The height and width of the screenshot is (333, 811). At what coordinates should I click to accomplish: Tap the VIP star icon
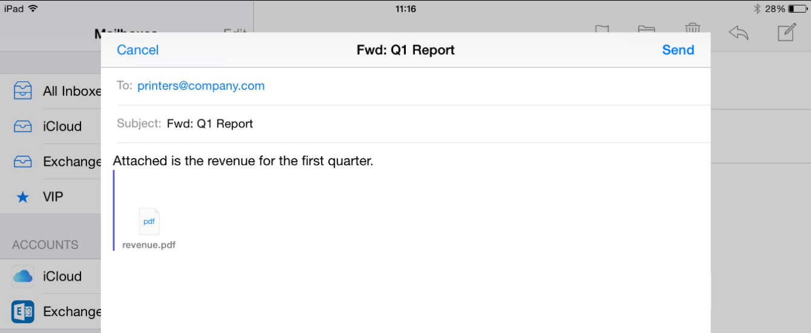22,197
